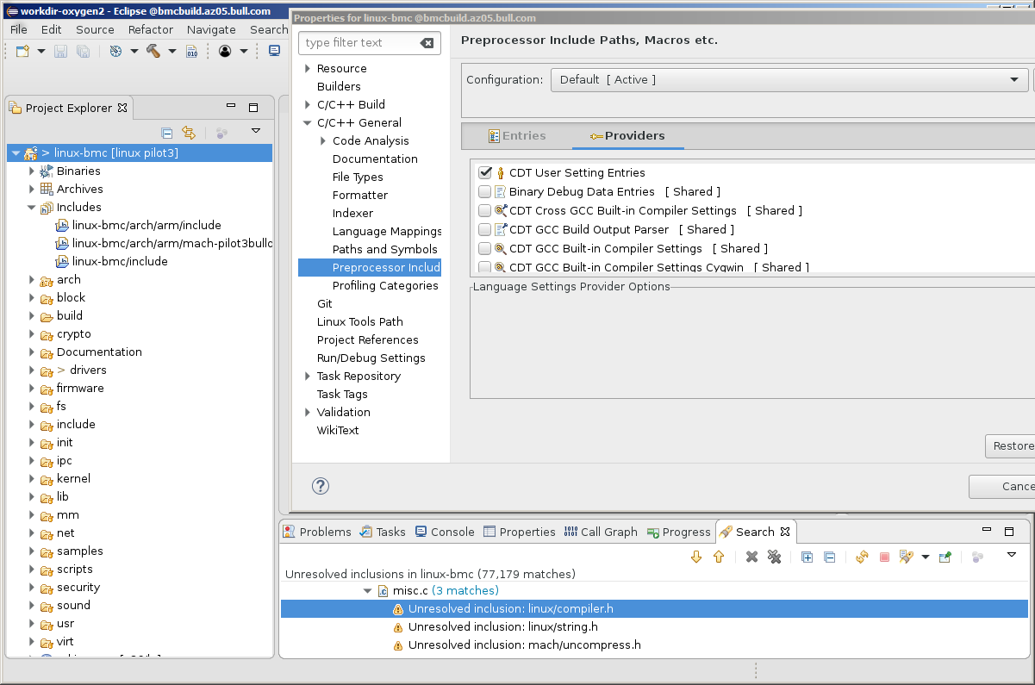Image resolution: width=1035 pixels, height=685 pixels.
Task: Open the Refactor menu
Action: [151, 29]
